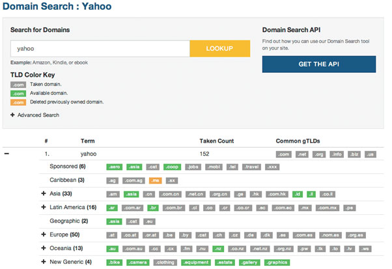Click the .sx Caribbean tag
392x269 pixels.
pos(172,181)
